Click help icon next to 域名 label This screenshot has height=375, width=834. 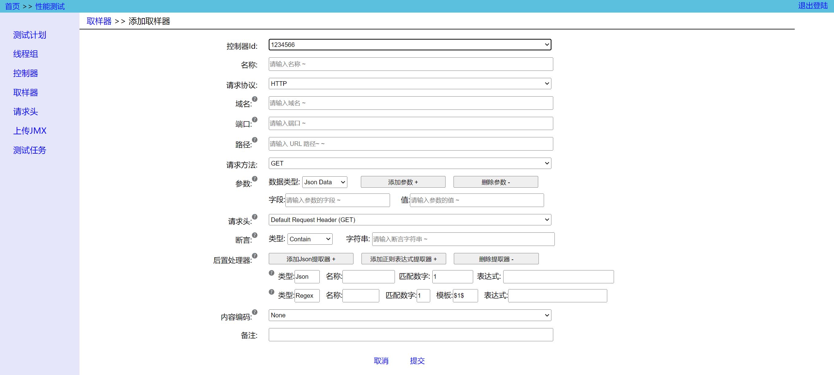pyautogui.click(x=255, y=99)
